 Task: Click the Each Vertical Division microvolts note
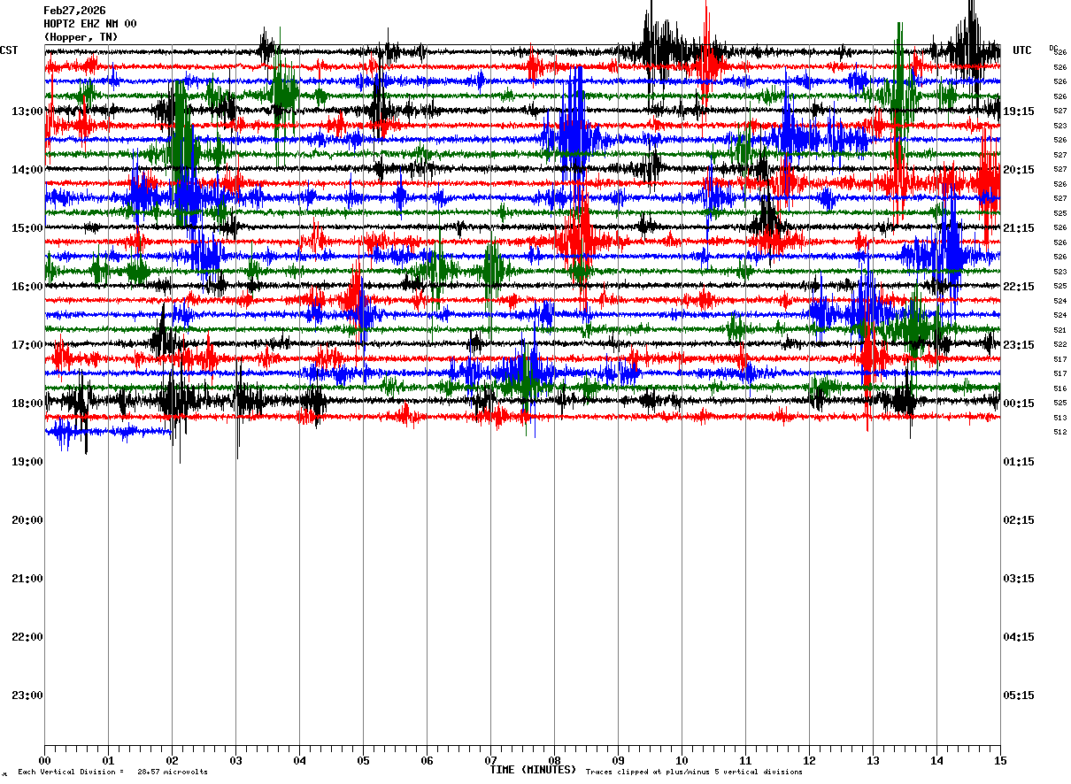(x=112, y=772)
